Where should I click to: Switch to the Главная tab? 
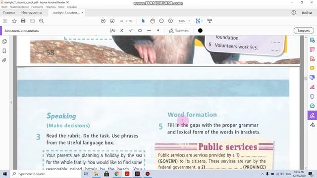click(x=9, y=13)
